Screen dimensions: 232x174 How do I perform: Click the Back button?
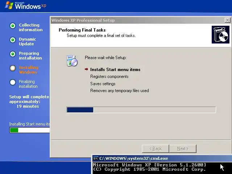156,149
